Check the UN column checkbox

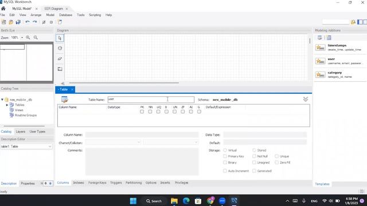174,112
